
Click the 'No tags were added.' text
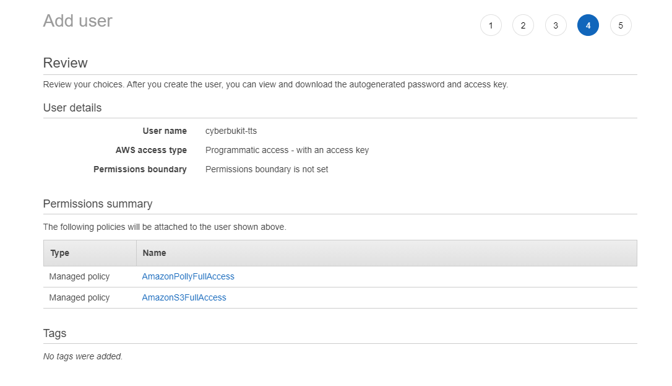click(83, 356)
